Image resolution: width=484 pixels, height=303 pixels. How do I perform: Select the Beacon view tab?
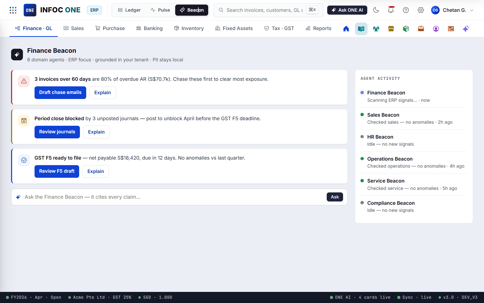click(x=192, y=10)
